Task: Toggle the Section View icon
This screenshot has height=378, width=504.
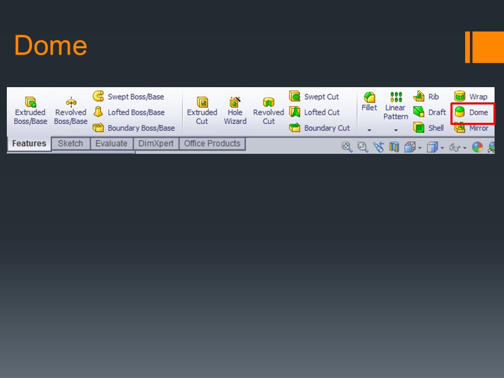Action: tap(394, 147)
